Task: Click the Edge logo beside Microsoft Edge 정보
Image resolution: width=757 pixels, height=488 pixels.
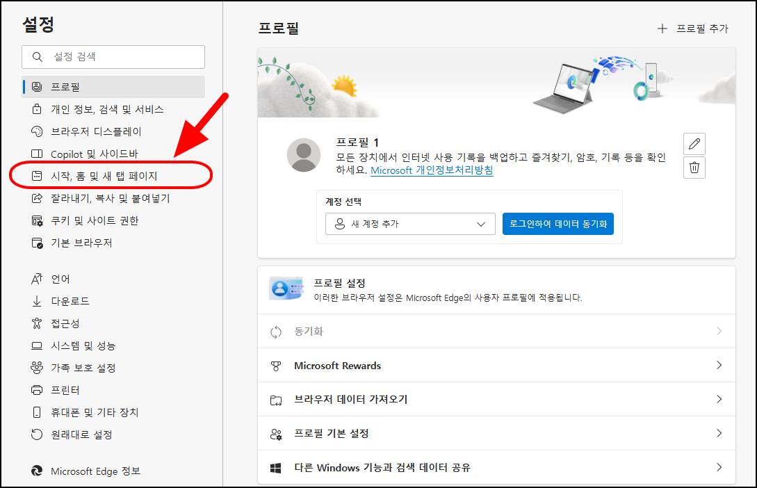Action: [x=37, y=471]
